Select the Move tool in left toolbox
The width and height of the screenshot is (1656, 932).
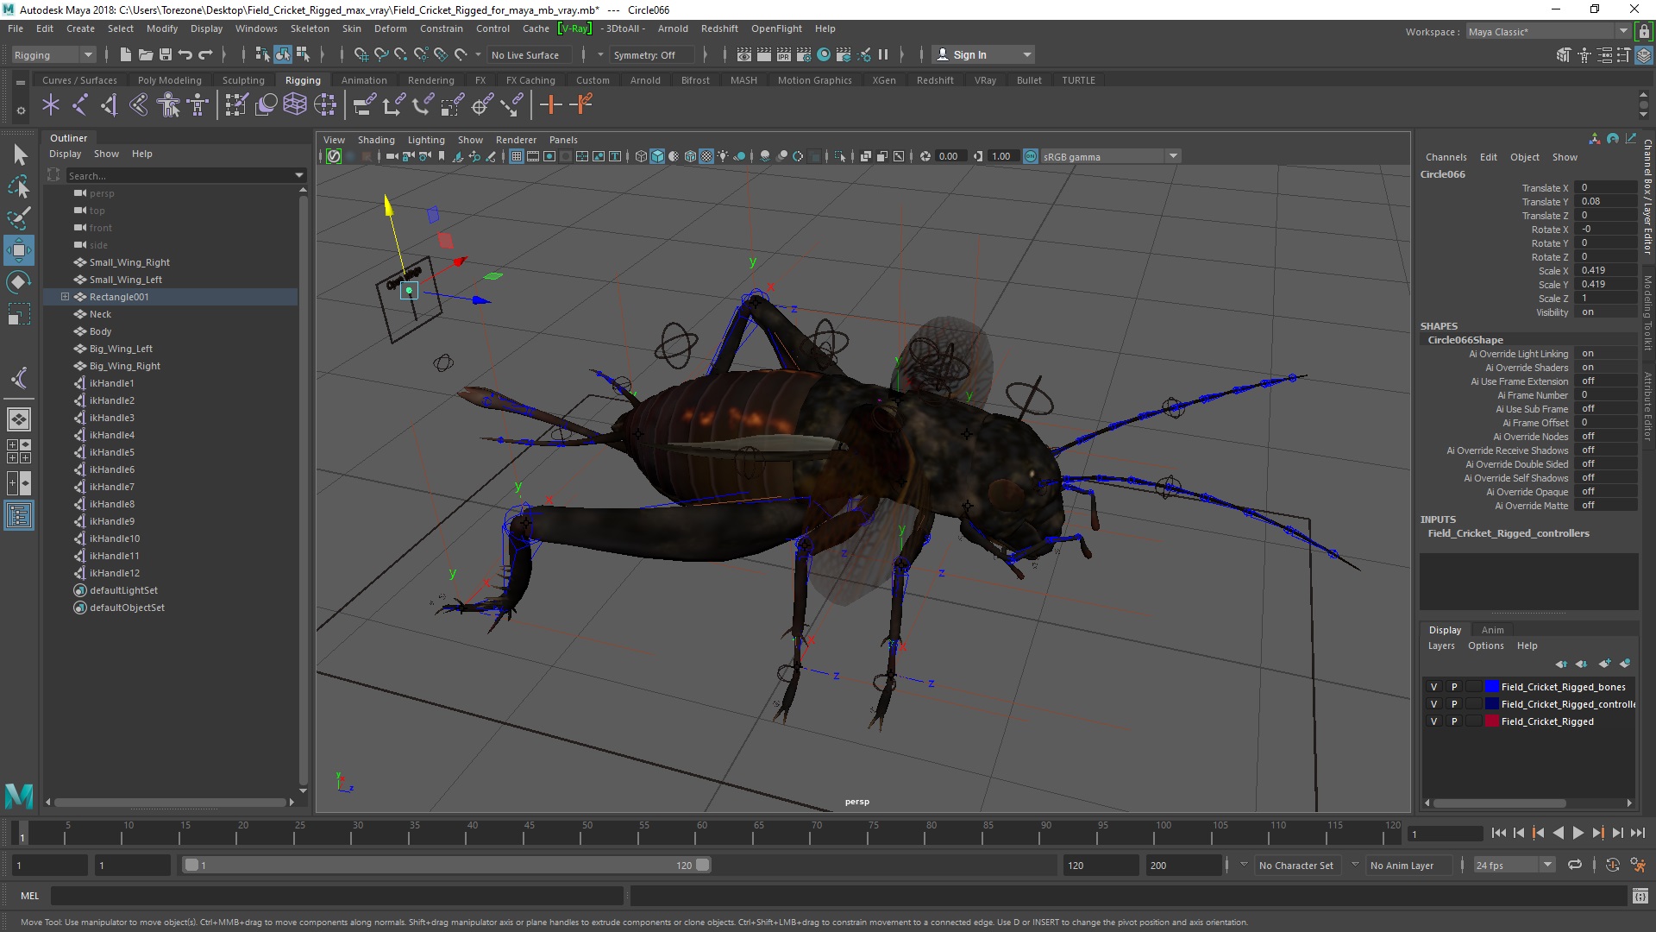pyautogui.click(x=19, y=250)
